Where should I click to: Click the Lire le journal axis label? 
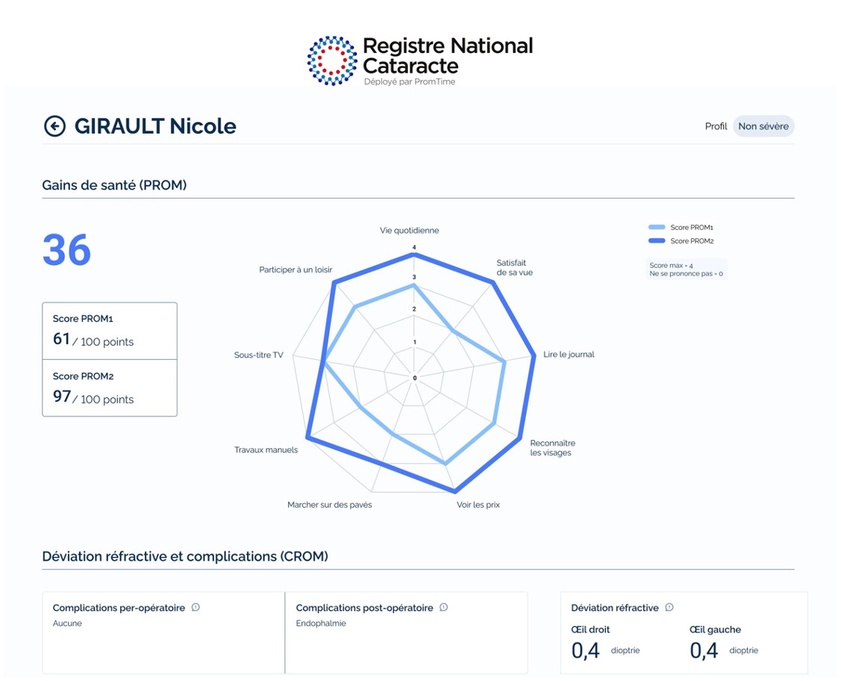(569, 355)
